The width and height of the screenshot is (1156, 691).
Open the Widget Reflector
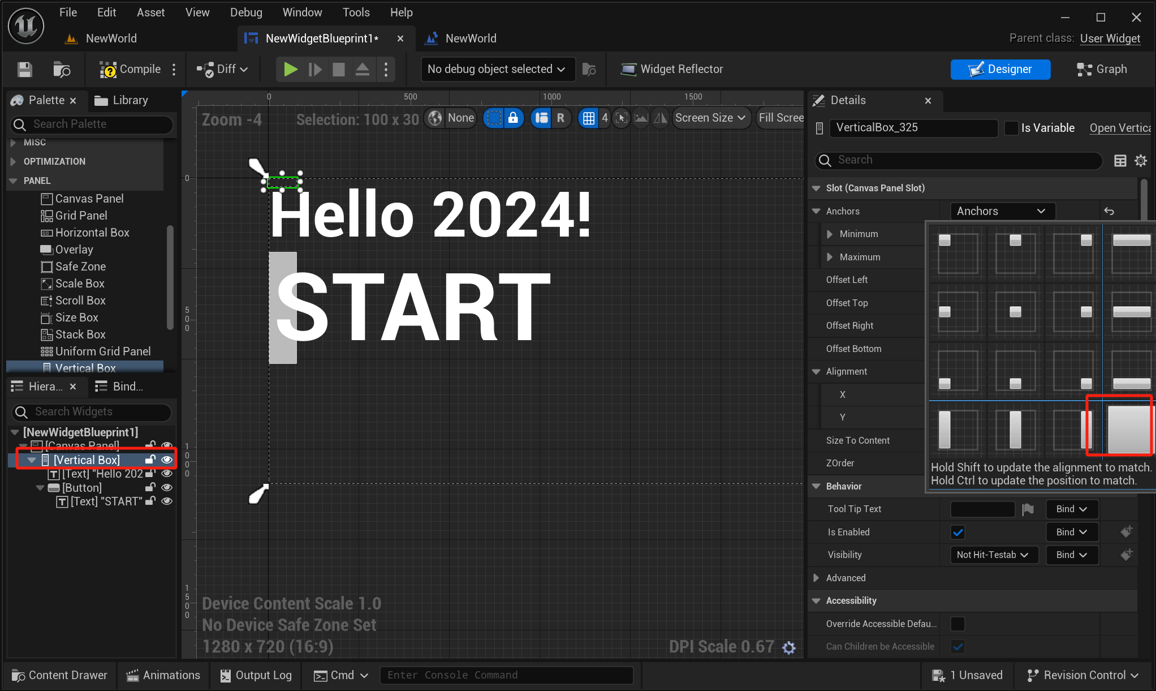(672, 69)
